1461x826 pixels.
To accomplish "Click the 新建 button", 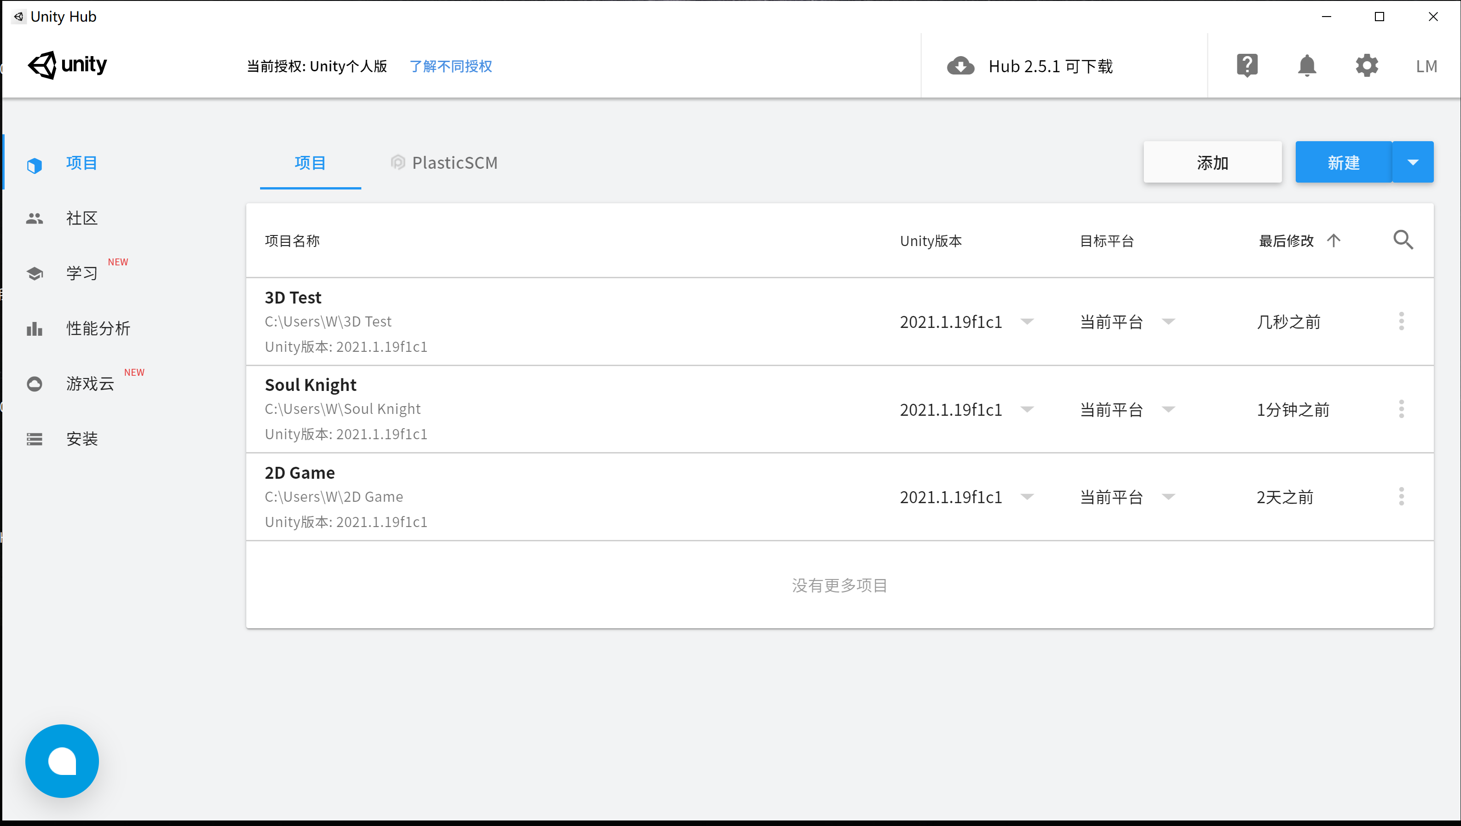I will pos(1344,162).
